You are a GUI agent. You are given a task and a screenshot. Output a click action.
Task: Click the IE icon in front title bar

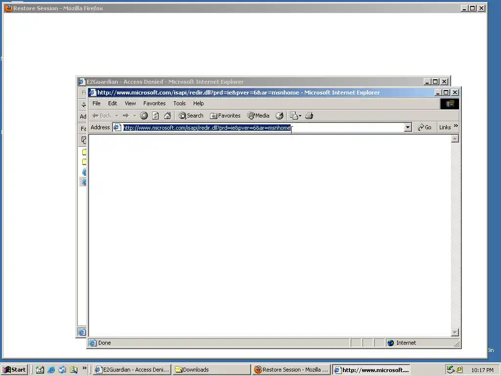pyautogui.click(x=92, y=93)
